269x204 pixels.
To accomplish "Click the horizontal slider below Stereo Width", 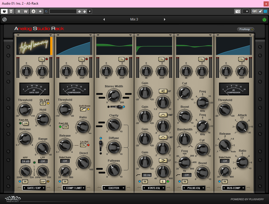I will click(x=116, y=107).
